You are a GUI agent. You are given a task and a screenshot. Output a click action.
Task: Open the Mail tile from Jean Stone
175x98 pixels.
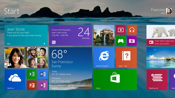[26, 35]
